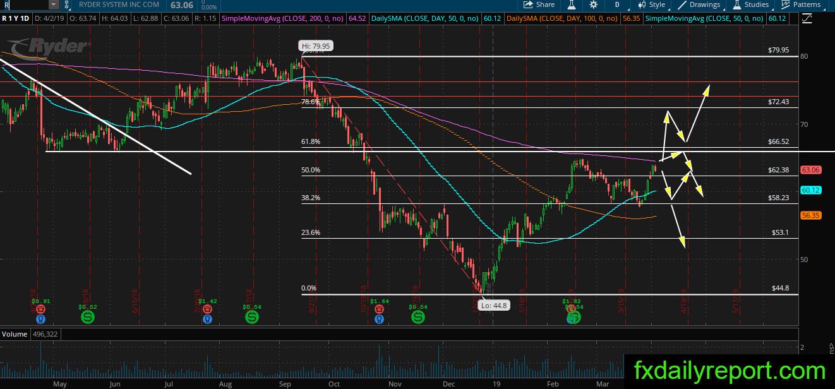The image size is (835, 389).
Task: Click the 23.6% retracement label
Action: tap(311, 232)
